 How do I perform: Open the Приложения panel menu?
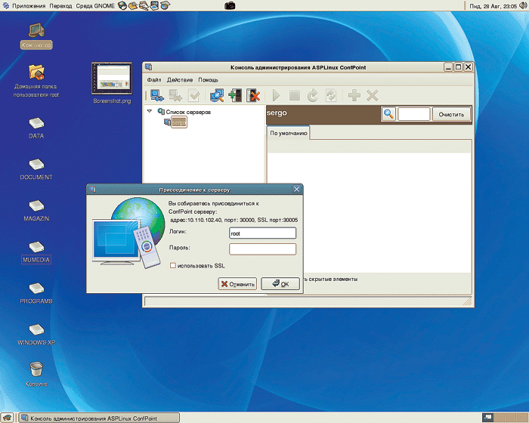tap(29, 6)
